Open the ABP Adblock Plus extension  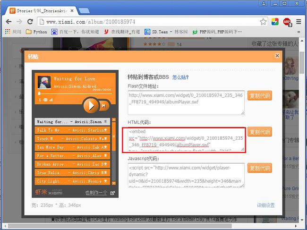pos(288,22)
